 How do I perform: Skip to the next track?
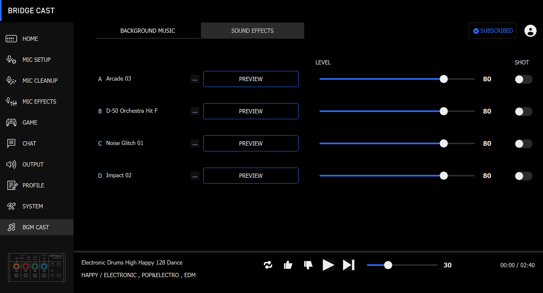[x=349, y=265]
